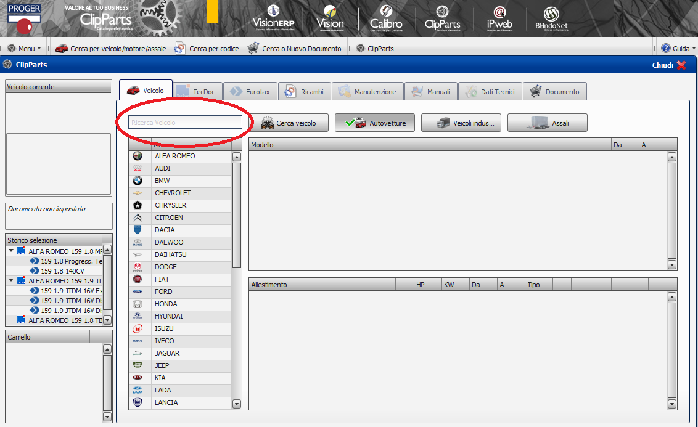Open the Ricambi tab

305,92
